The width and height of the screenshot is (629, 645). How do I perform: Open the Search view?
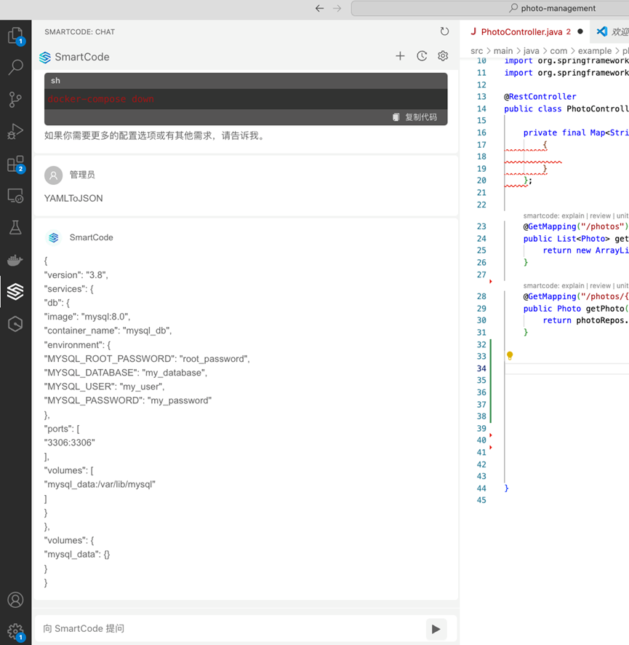click(15, 67)
